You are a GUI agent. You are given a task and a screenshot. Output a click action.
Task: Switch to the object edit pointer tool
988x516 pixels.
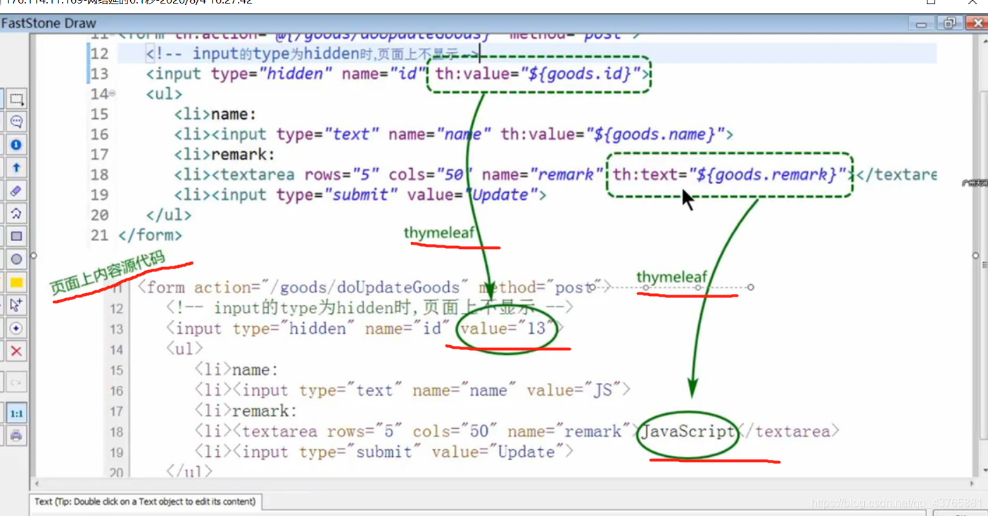16,305
